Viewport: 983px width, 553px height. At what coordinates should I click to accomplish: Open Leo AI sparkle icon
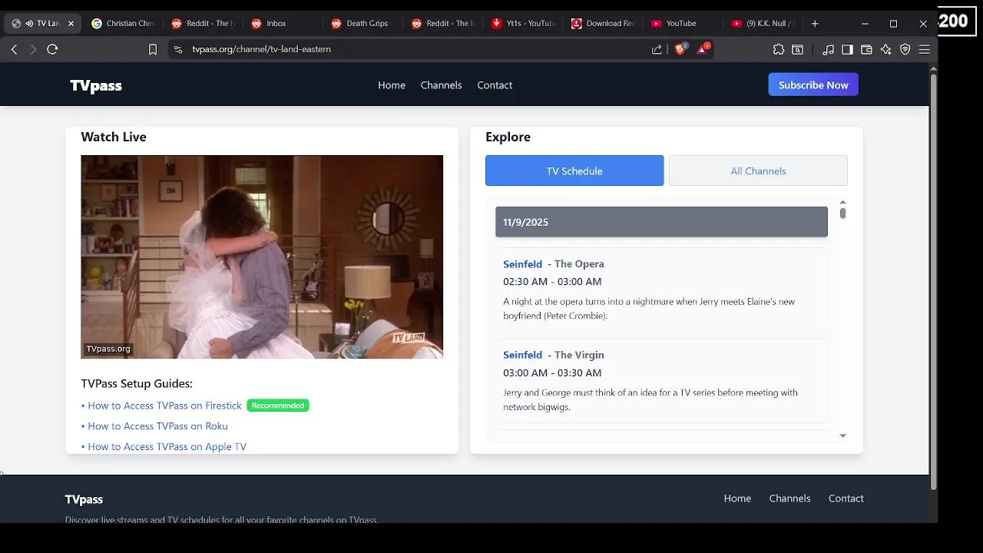pos(885,49)
